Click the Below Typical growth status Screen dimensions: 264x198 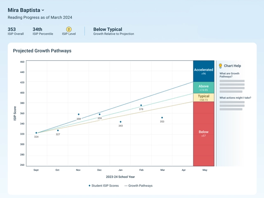[x=108, y=29]
